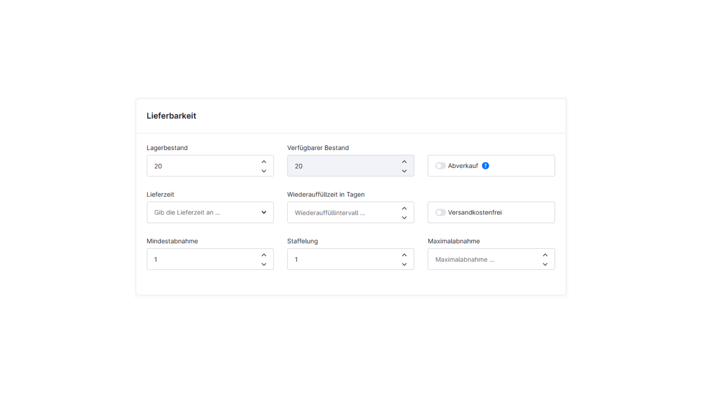703x395 pixels.
Task: Increase Wiederauffüllzeit in Tagen value
Action: click(x=404, y=208)
